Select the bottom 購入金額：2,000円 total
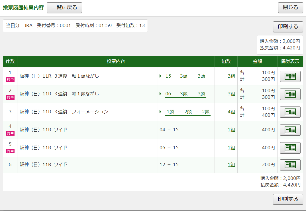 click(x=280, y=178)
